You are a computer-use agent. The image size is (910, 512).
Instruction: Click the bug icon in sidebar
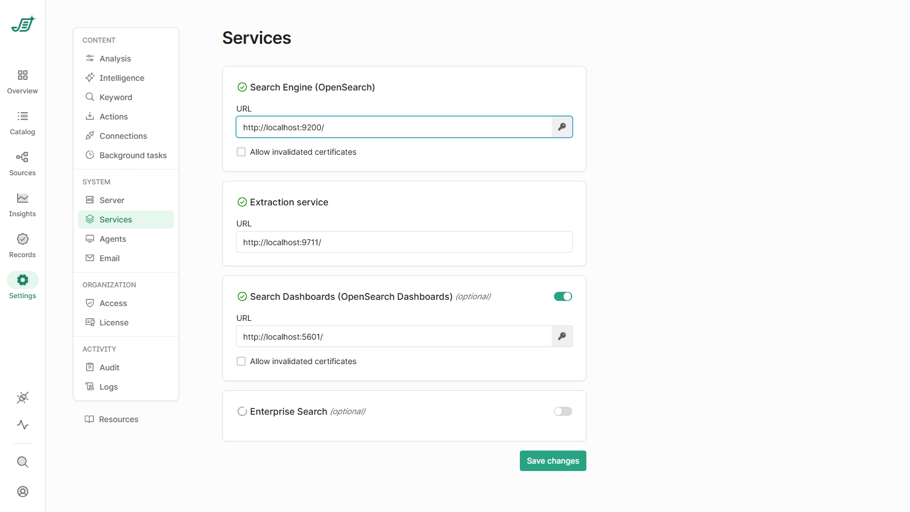[x=23, y=398]
